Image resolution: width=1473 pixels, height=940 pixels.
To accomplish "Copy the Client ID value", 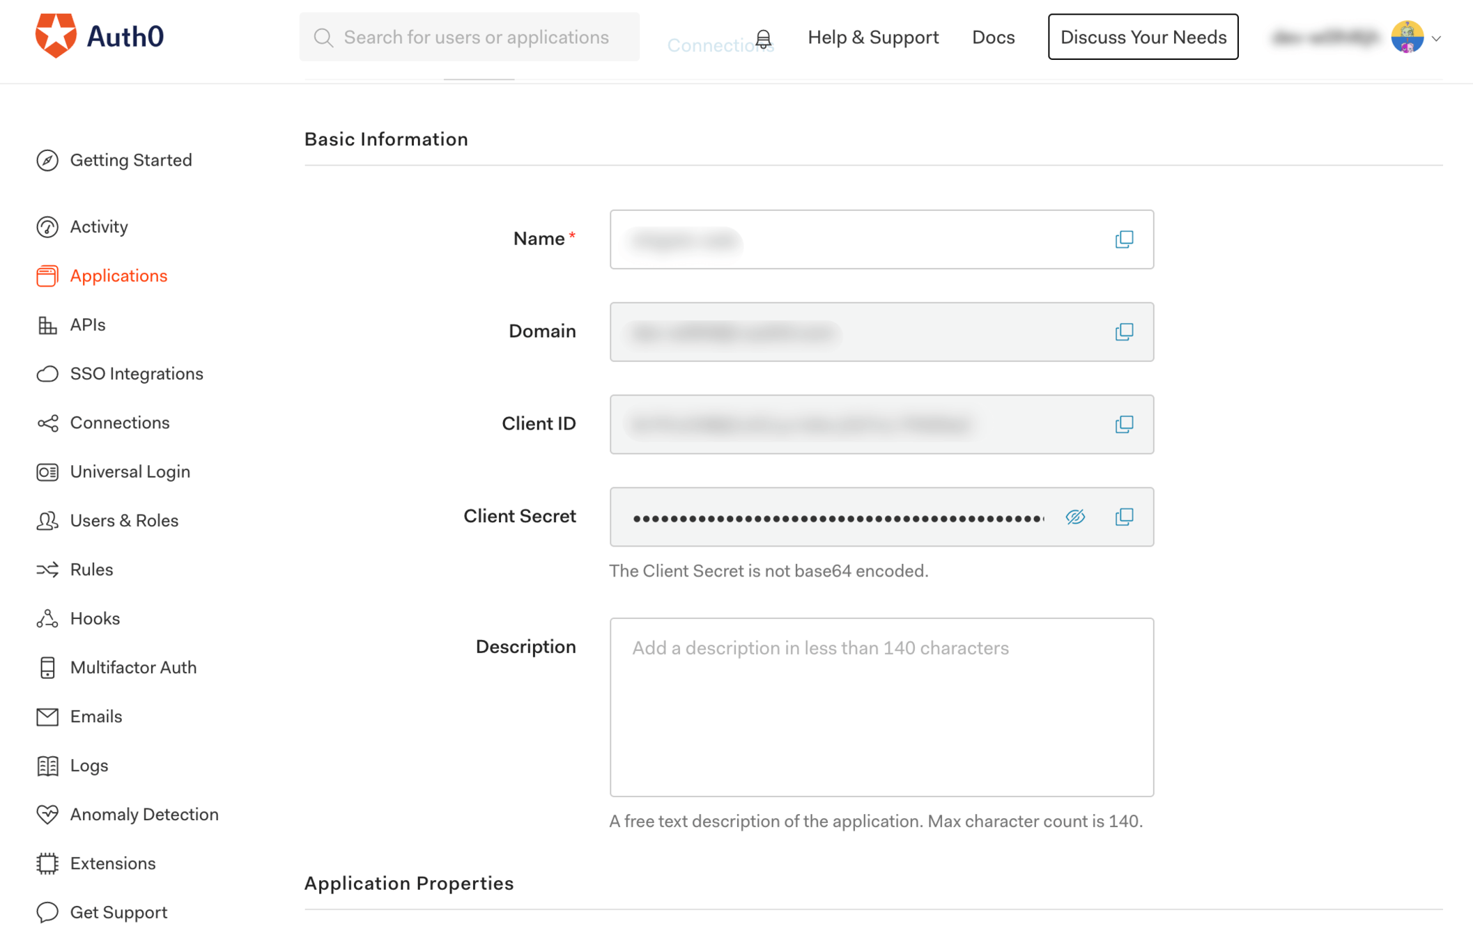I will (1124, 424).
